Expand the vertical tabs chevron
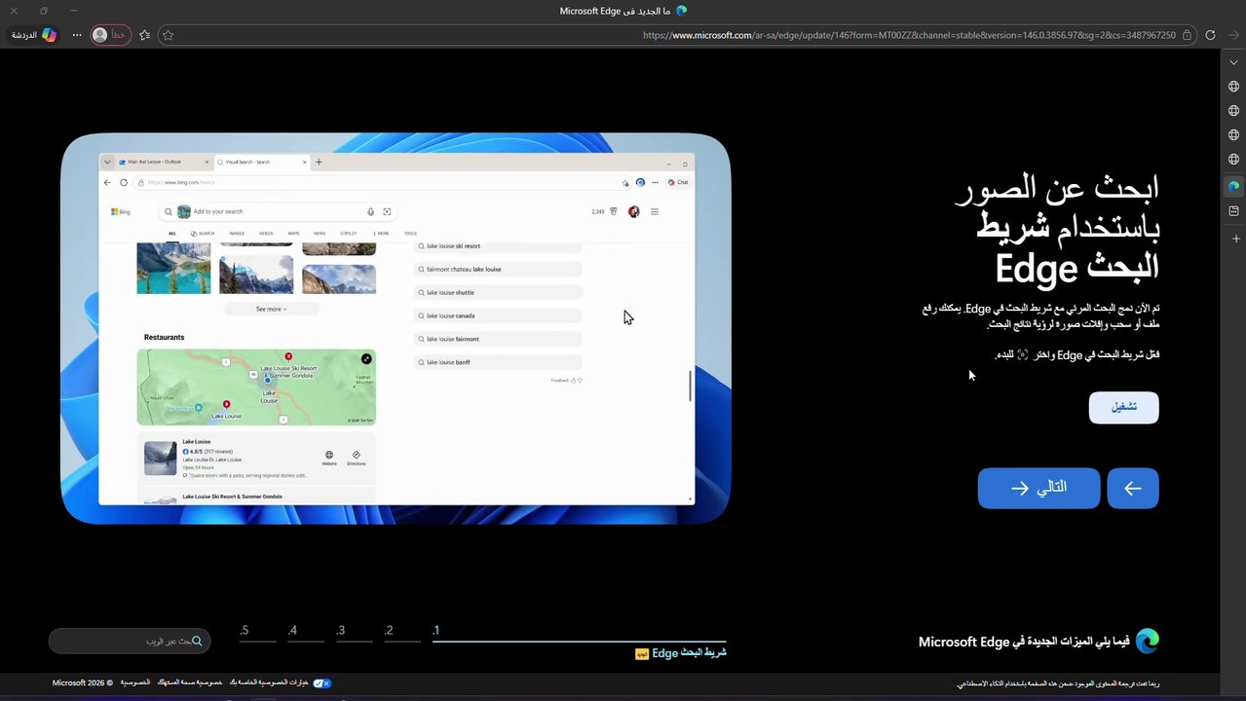This screenshot has width=1246, height=701. pyautogui.click(x=1233, y=62)
